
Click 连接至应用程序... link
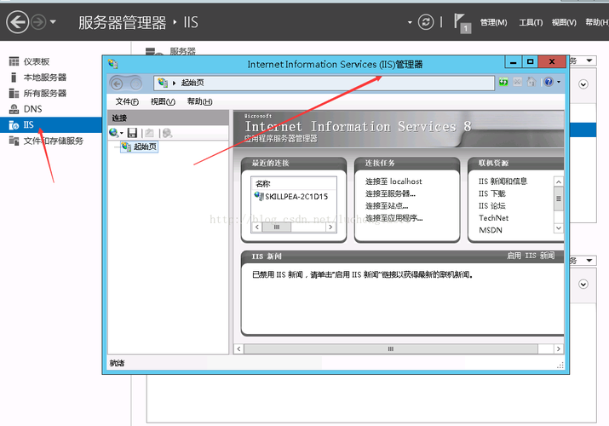[x=394, y=218]
